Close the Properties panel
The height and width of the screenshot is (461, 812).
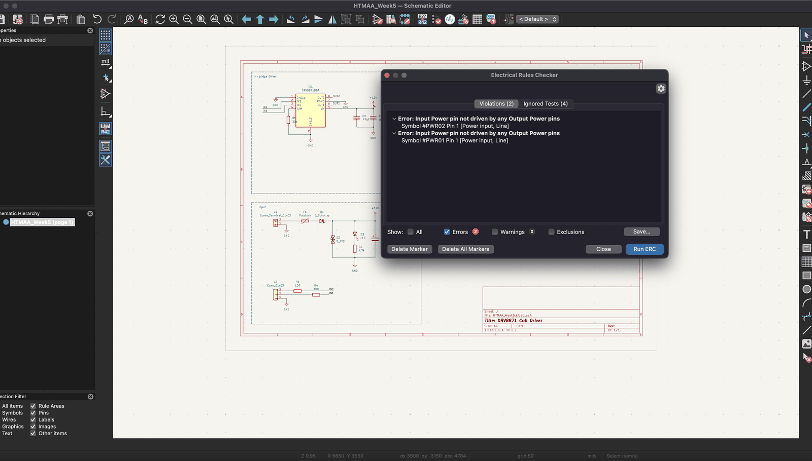[90, 31]
